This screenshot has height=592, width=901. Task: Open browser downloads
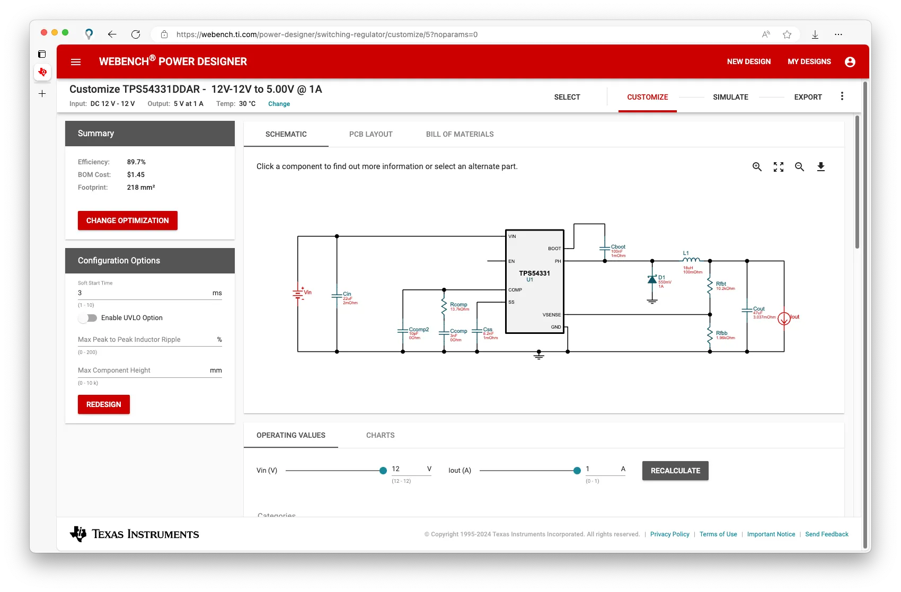(x=815, y=34)
